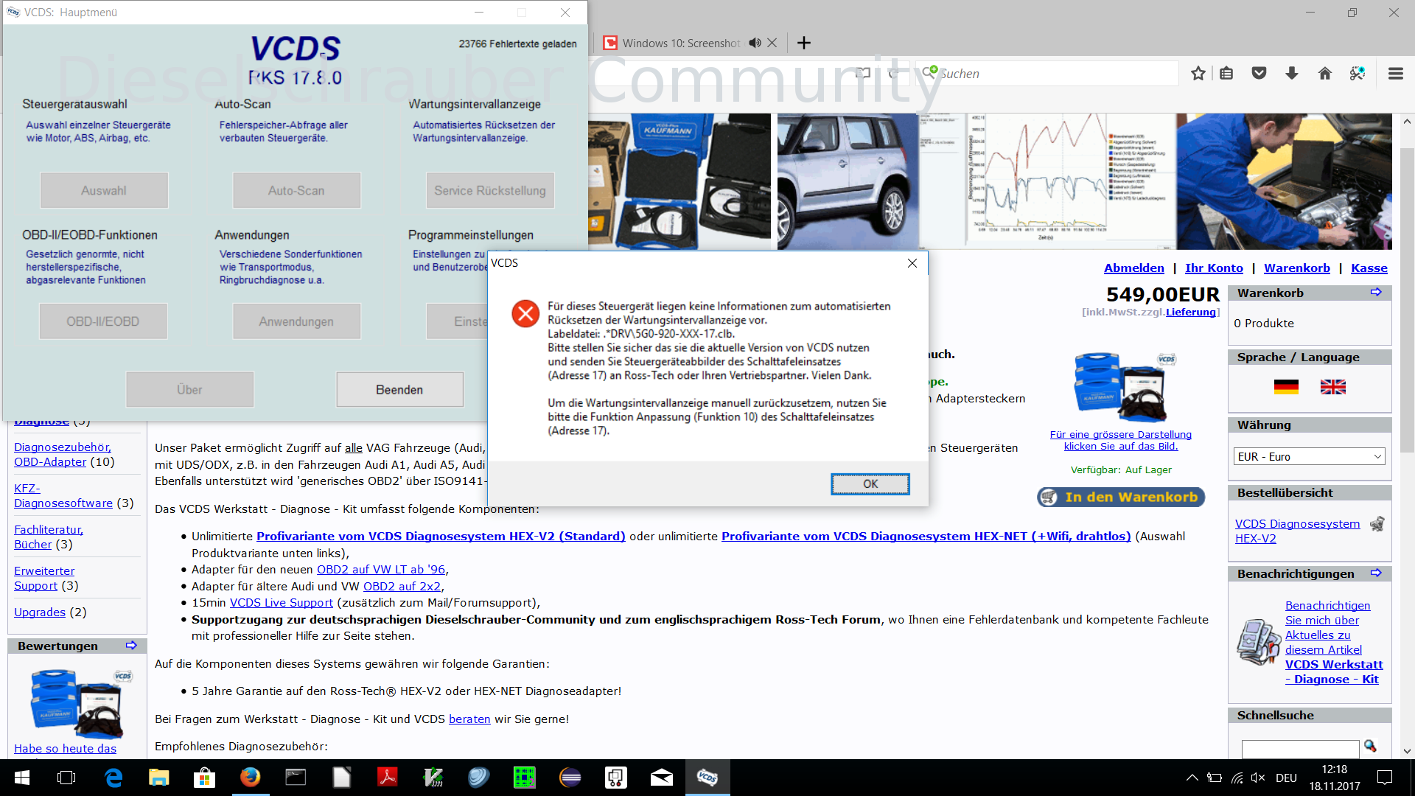Open the VCDS Live Support link
Image resolution: width=1415 pixels, height=796 pixels.
pos(282,603)
